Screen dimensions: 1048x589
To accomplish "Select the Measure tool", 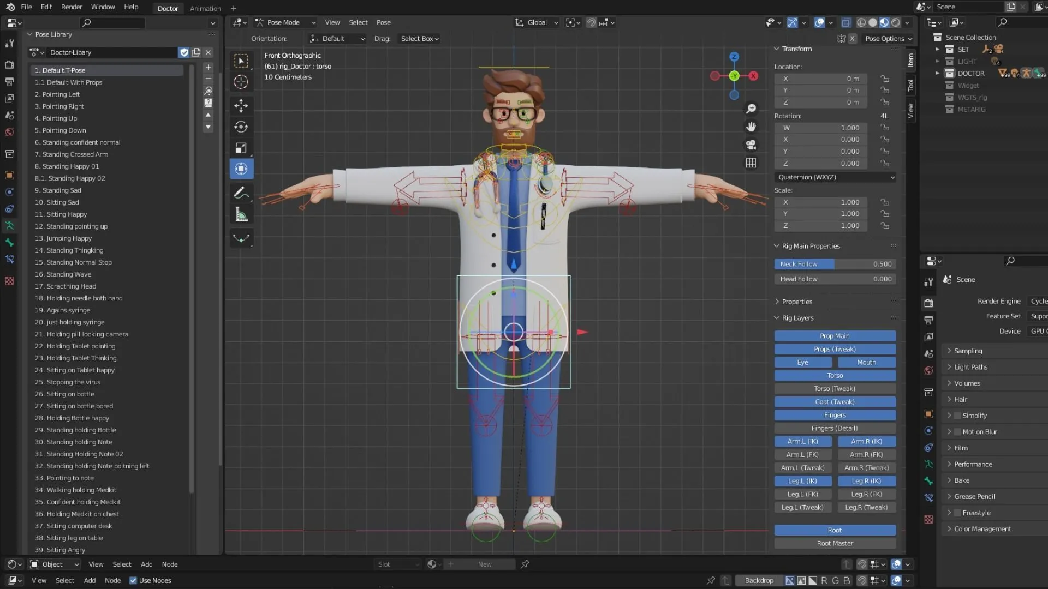I will point(241,214).
